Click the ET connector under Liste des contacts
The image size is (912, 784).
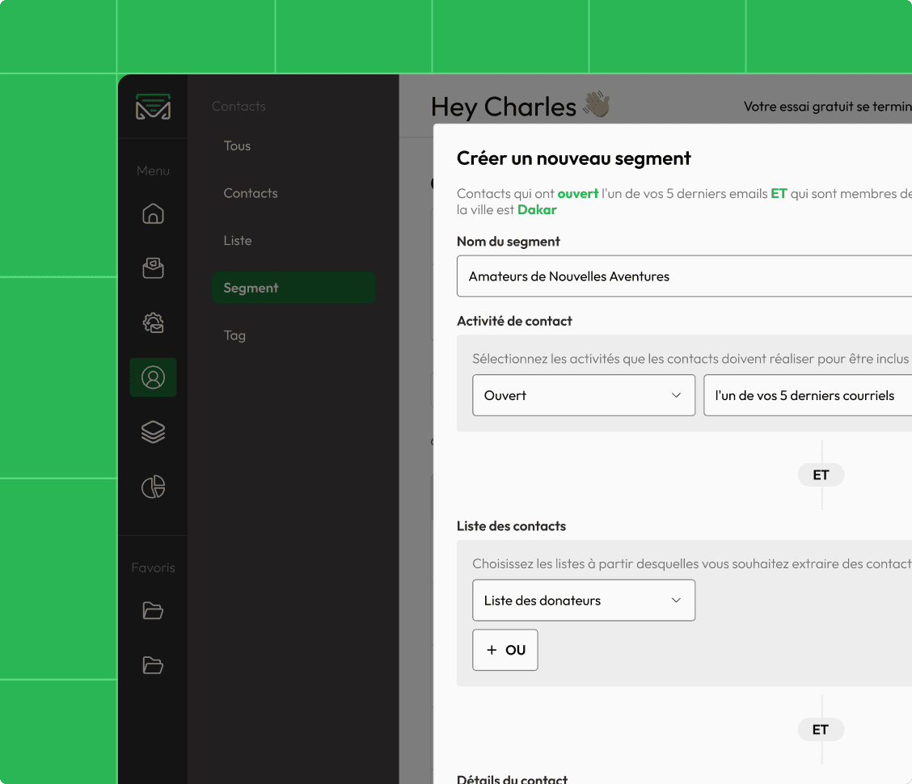(x=821, y=730)
